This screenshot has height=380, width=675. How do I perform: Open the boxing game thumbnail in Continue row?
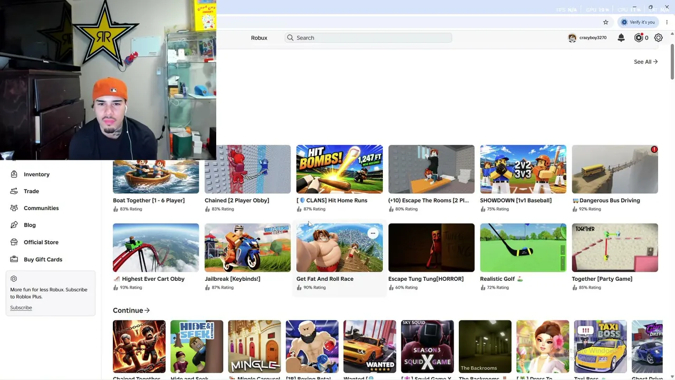tap(312, 346)
